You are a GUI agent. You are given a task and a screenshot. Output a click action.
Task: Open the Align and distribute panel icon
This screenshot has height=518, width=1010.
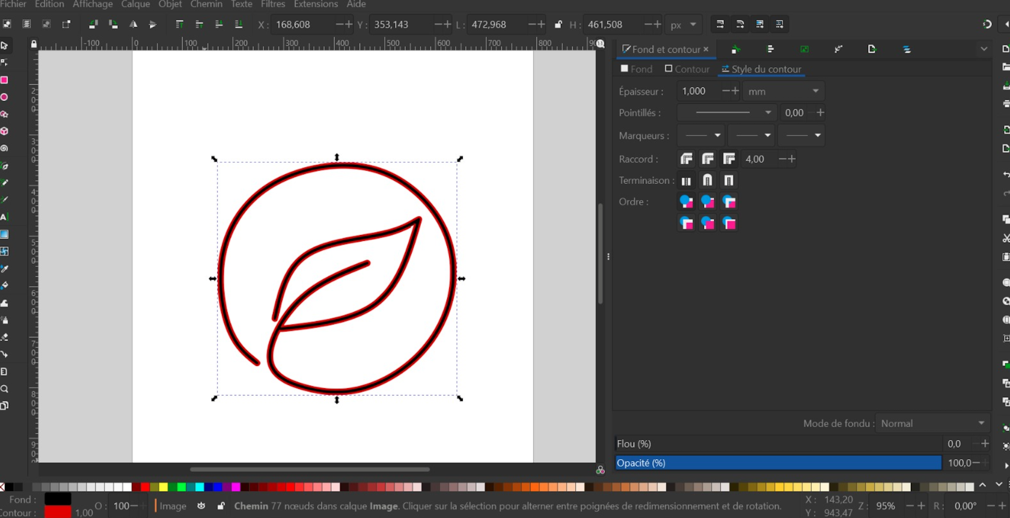[770, 49]
